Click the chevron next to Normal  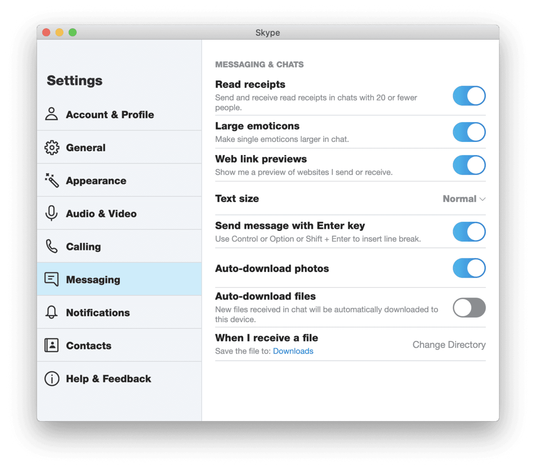(483, 199)
